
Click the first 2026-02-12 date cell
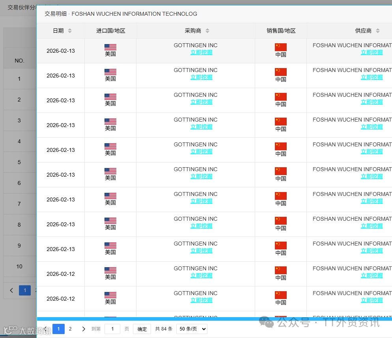click(x=61, y=274)
